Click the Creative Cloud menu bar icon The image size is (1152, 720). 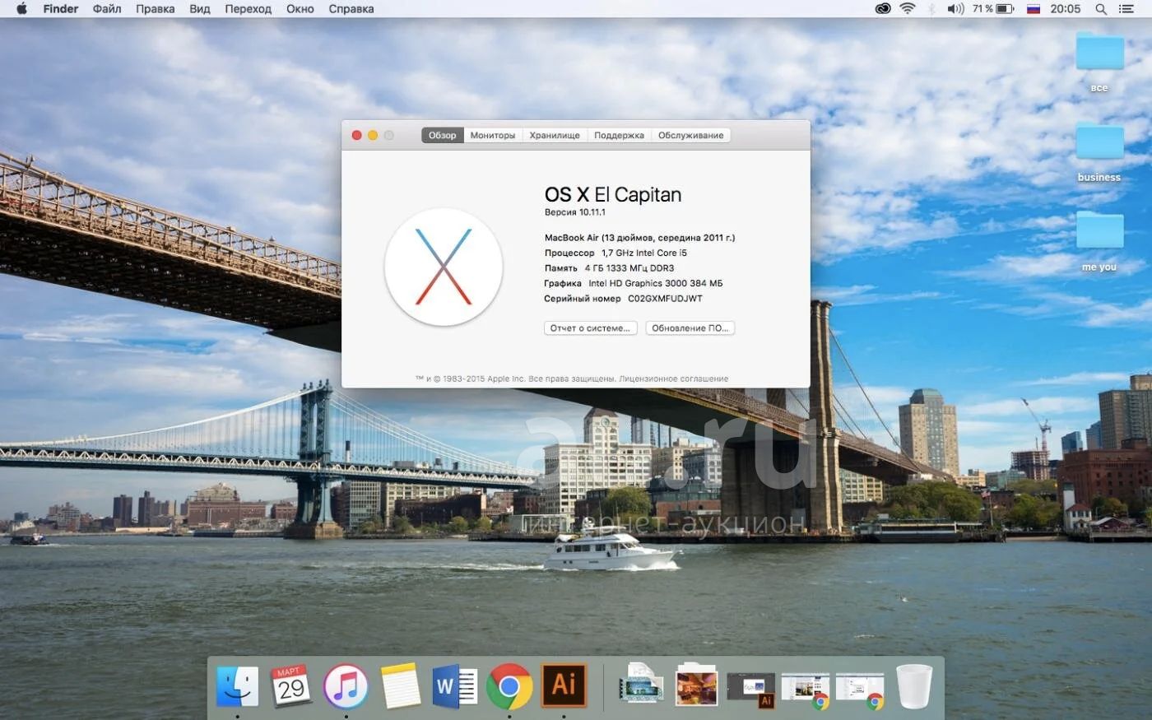883,9
